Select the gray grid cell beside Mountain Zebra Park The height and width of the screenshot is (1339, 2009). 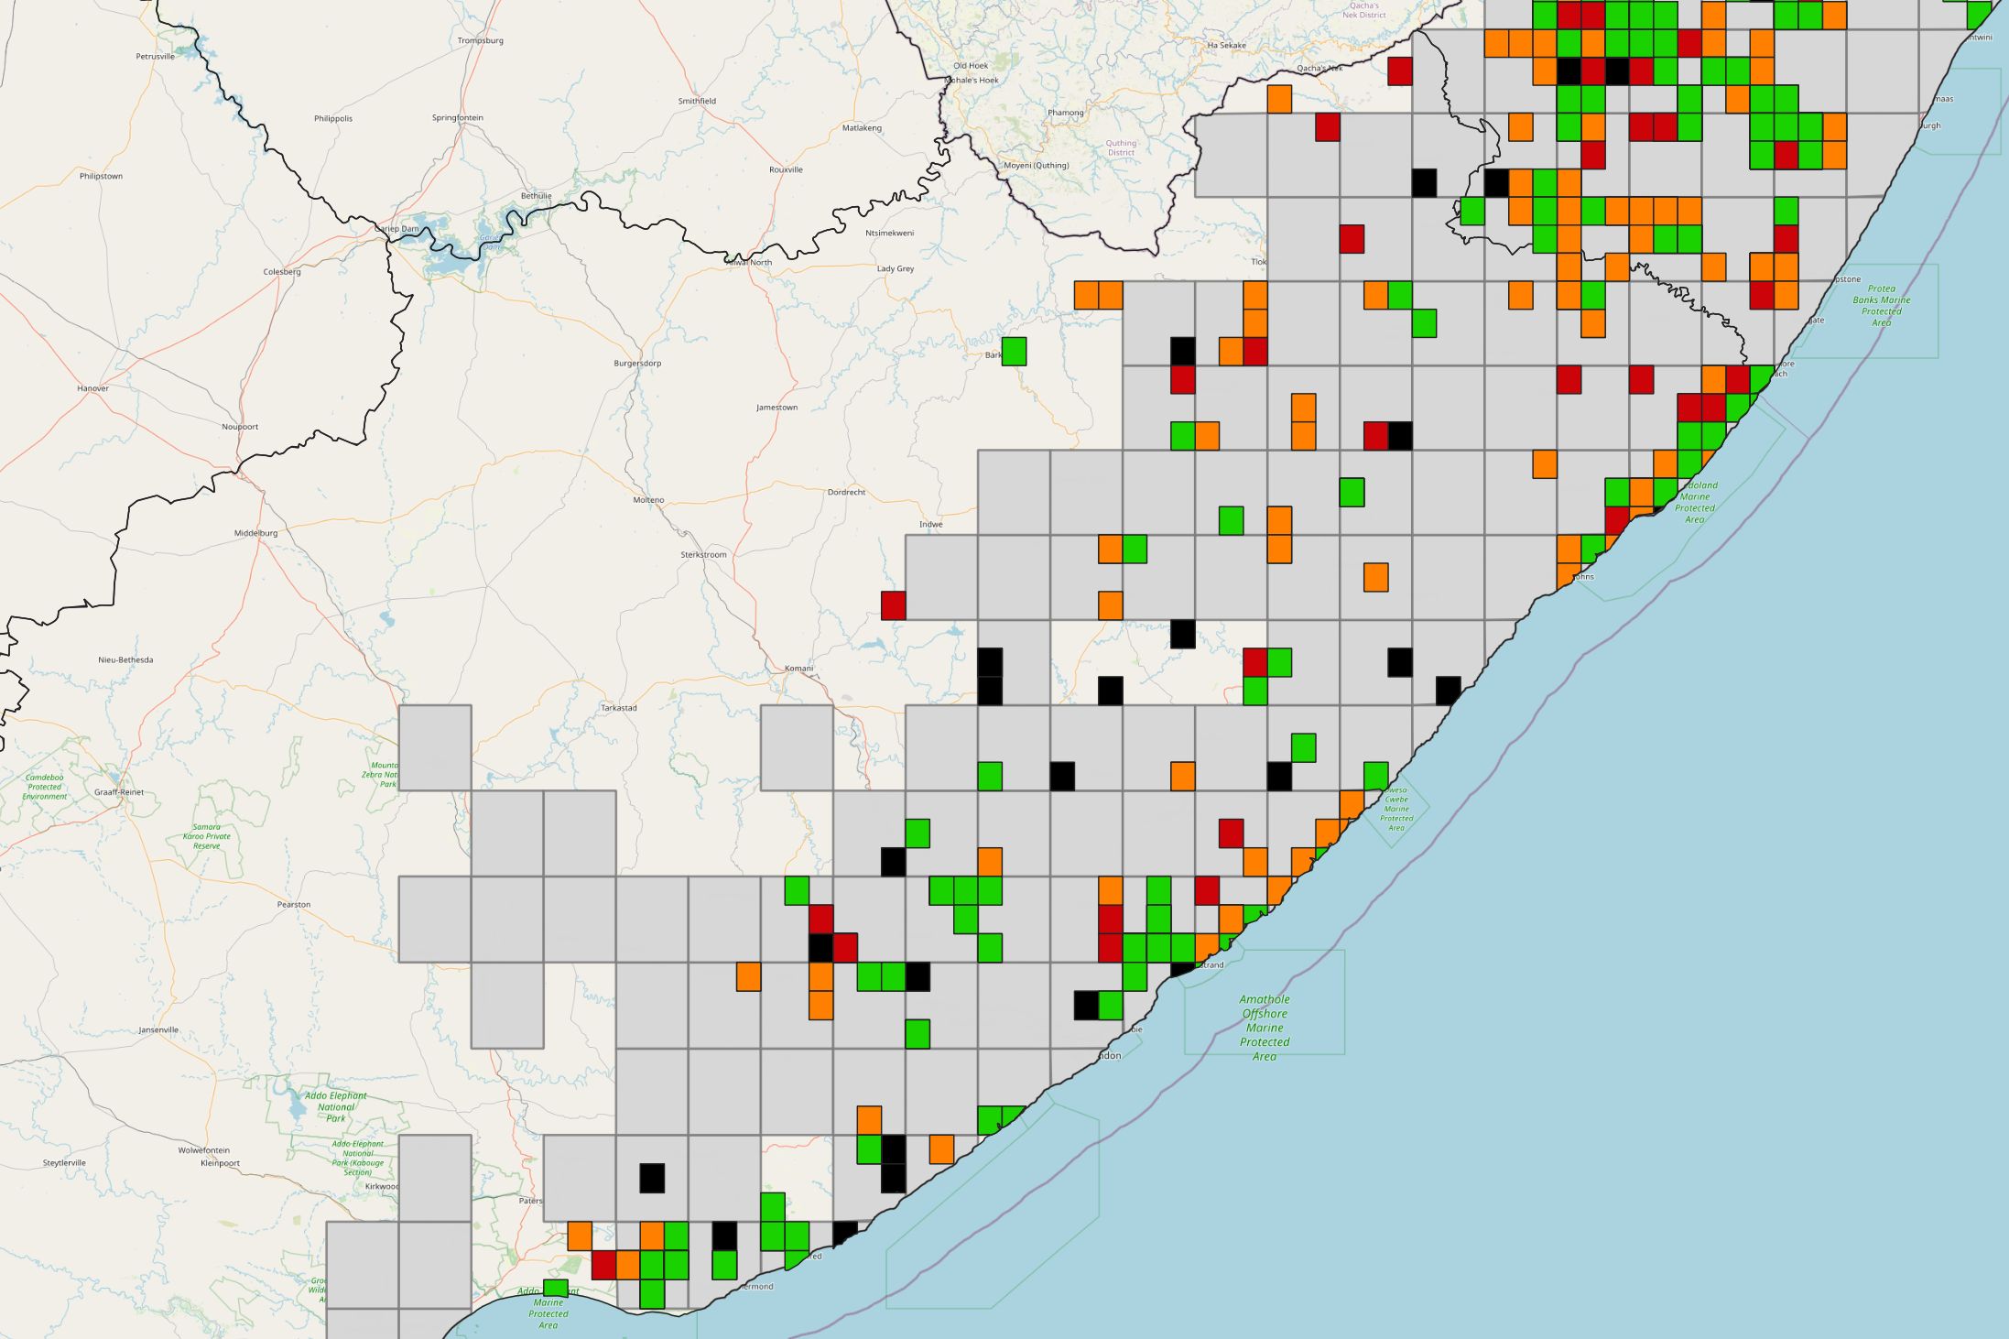pos(435,747)
